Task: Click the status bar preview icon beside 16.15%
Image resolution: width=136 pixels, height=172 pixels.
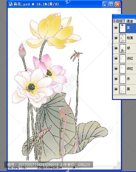Action: (23, 168)
